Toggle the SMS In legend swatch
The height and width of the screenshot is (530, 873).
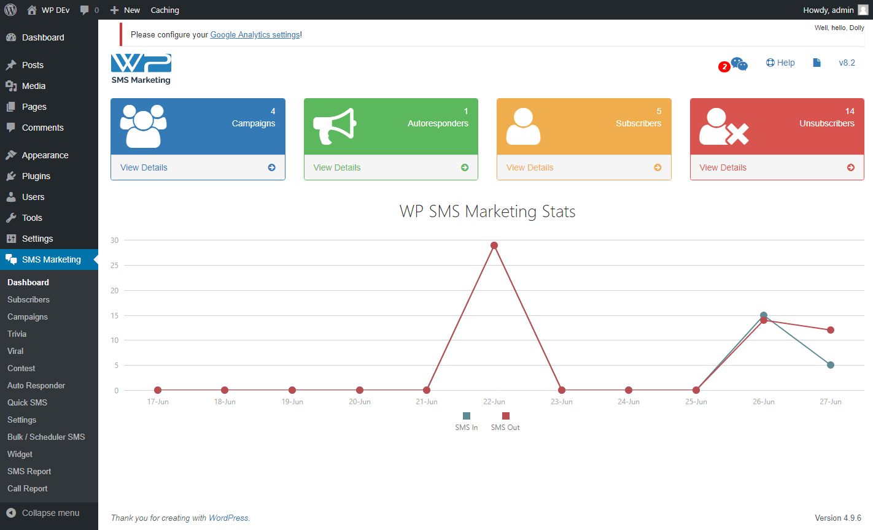(467, 416)
